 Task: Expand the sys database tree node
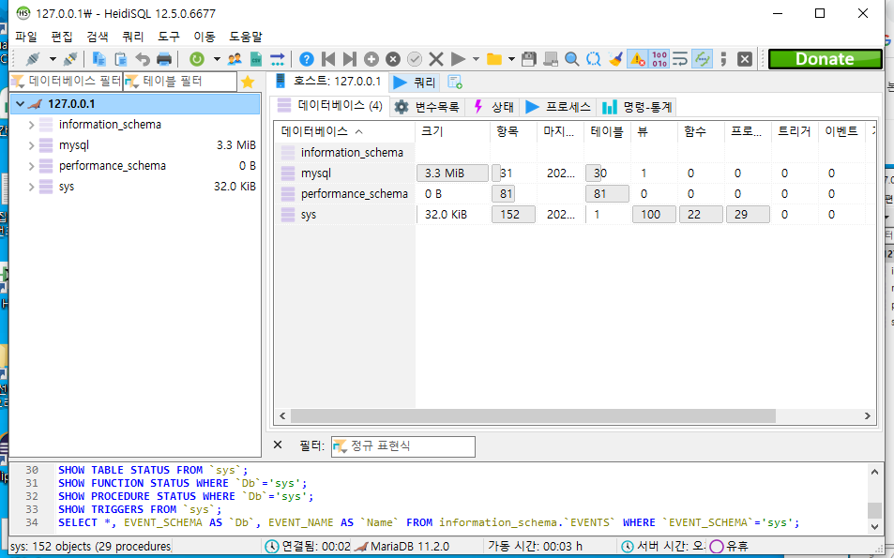pos(31,187)
